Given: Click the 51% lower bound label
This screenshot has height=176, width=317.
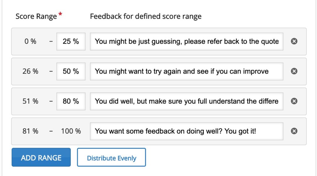Looking at the screenshot, I should coord(30,101).
